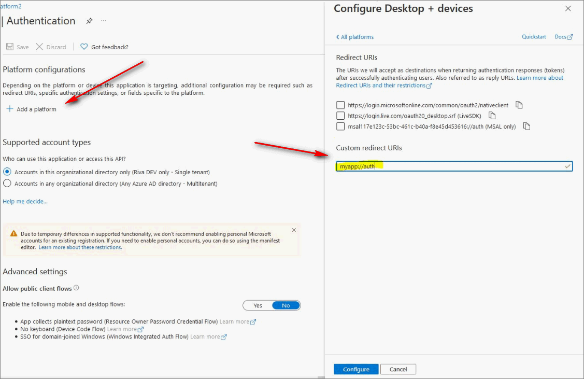The height and width of the screenshot is (379, 584).
Task: Go back to All platforms
Action: [x=354, y=37]
